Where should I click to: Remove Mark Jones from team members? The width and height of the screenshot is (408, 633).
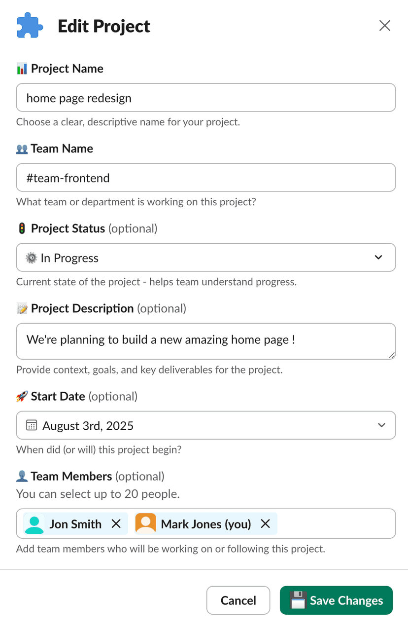click(266, 523)
